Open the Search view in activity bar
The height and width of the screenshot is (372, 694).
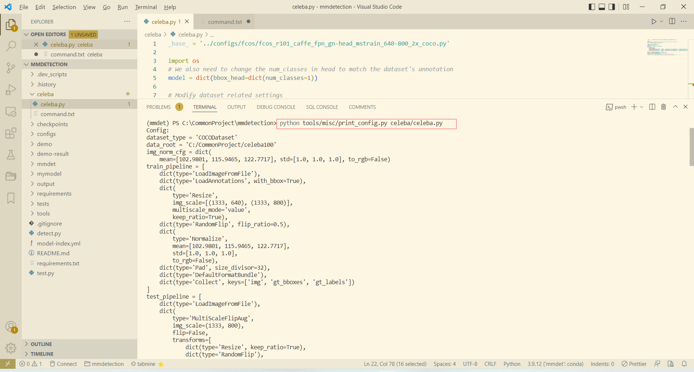[11, 46]
